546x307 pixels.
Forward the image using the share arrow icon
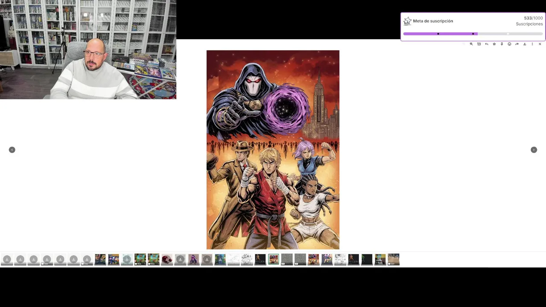pos(517,44)
